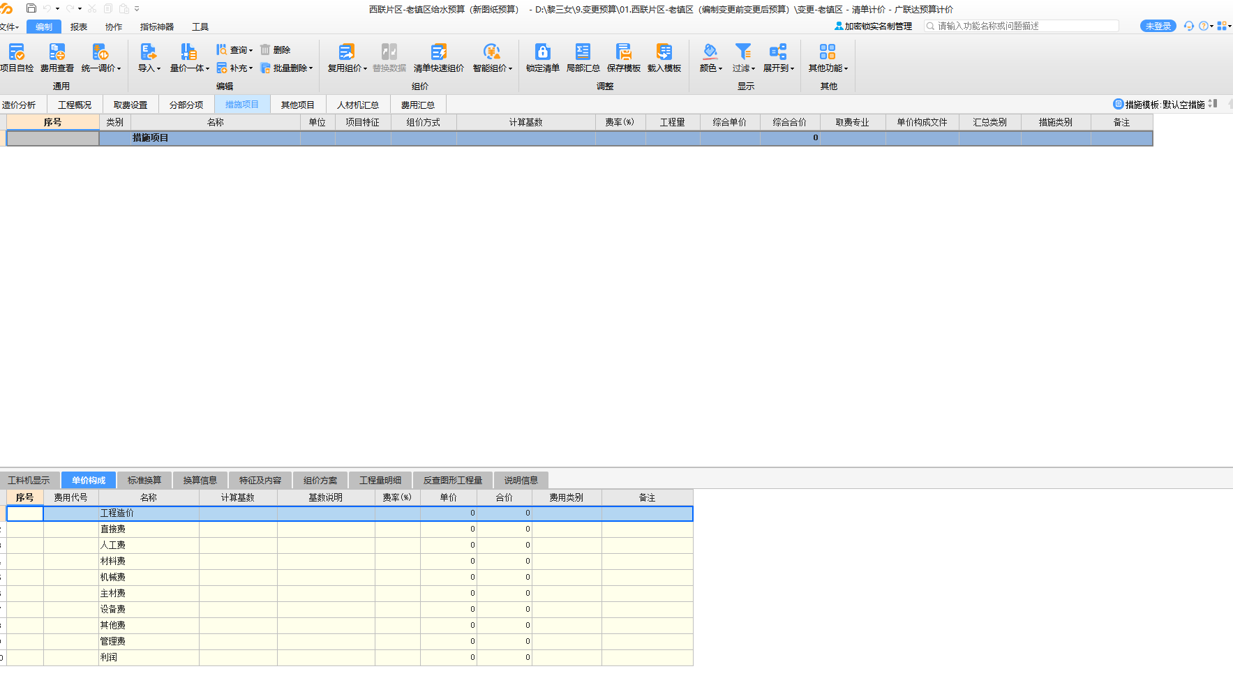Open the 协作 ribbon tab
Image resolution: width=1233 pixels, height=685 pixels.
pyautogui.click(x=114, y=27)
